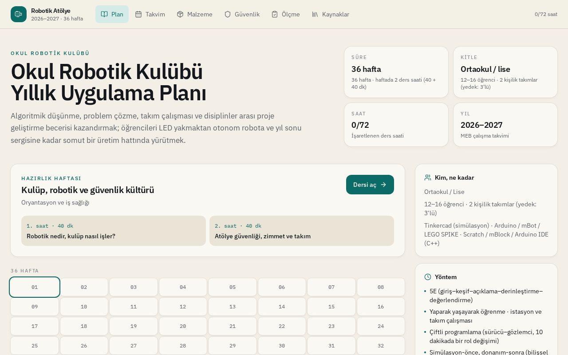Open the Ölçme tab
The height and width of the screenshot is (355, 568).
(x=285, y=14)
